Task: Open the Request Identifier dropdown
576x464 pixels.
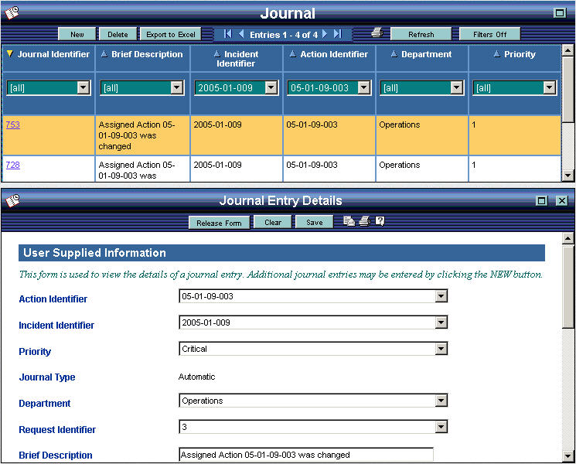Action: (441, 427)
